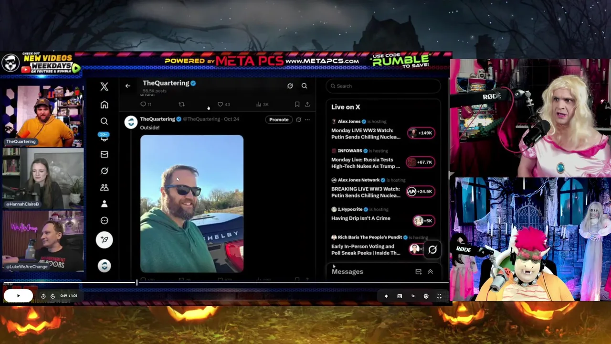Like the post with 43 likes
611x344 pixels.
223,104
